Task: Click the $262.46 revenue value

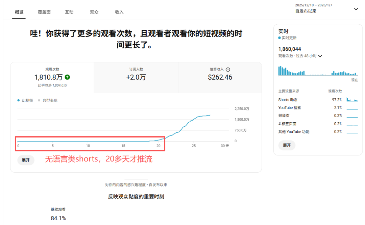Action: [x=220, y=77]
